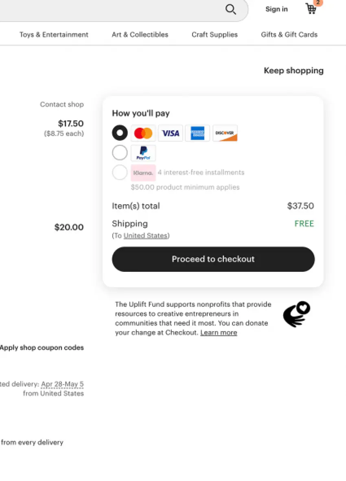
Task: Select the Klarna installments radio button
Action: tap(120, 173)
